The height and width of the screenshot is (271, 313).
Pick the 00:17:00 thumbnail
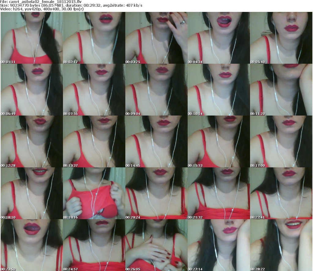[x=281, y=141]
